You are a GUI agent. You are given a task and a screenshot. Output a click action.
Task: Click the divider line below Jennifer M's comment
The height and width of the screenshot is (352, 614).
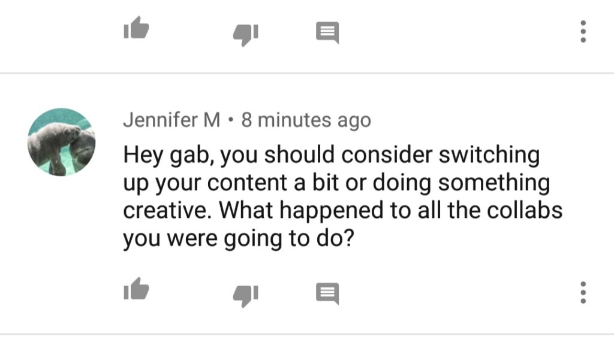[307, 334]
